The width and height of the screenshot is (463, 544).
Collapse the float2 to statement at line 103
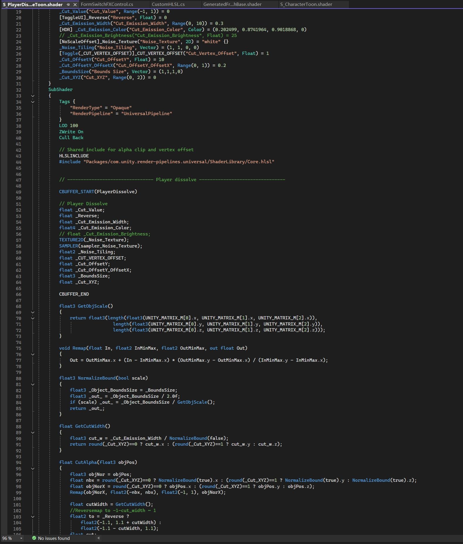[33, 517]
